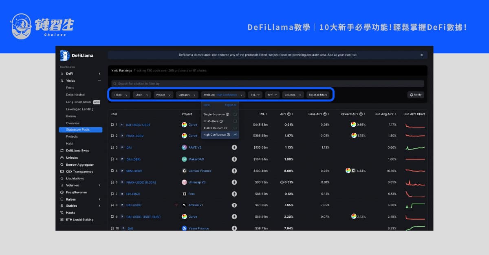Click the Curve logo in row 1
The width and height of the screenshot is (489, 255).
[184, 125]
